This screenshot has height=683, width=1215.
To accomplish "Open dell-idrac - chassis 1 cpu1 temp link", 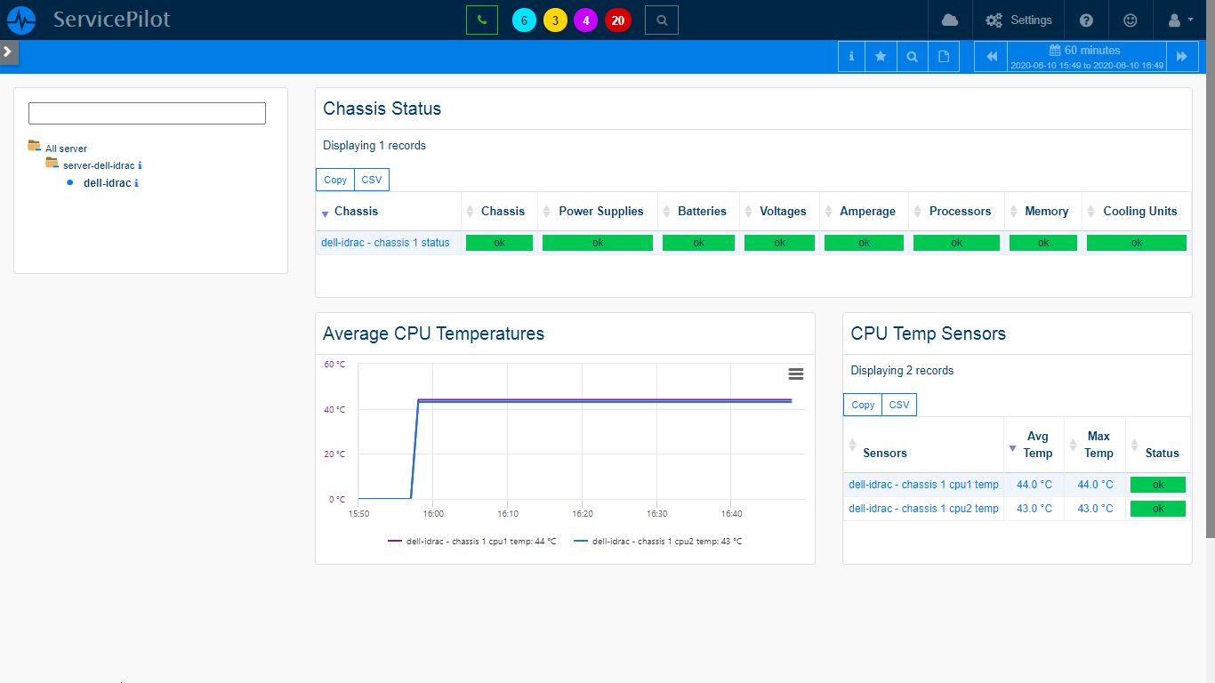I will [923, 485].
